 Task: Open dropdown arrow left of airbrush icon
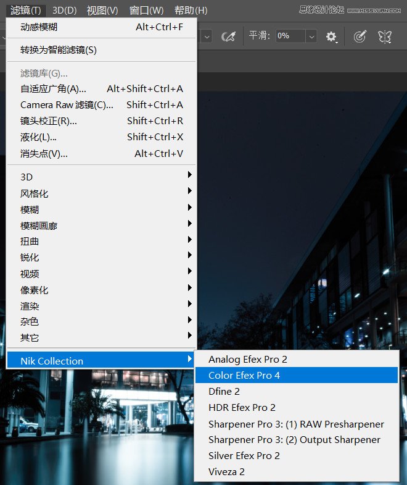pyautogui.click(x=207, y=36)
